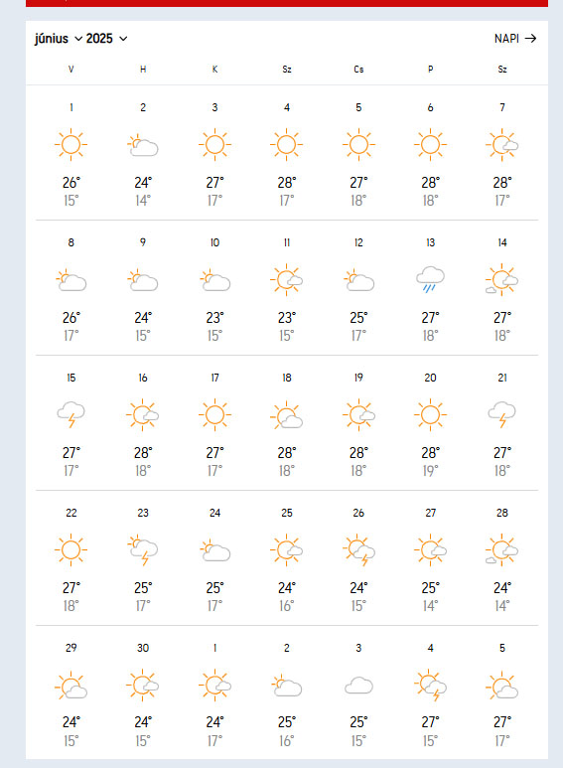The width and height of the screenshot is (563, 768).
Task: Click the sun with lightning icon on June 26
Action: pyautogui.click(x=358, y=550)
